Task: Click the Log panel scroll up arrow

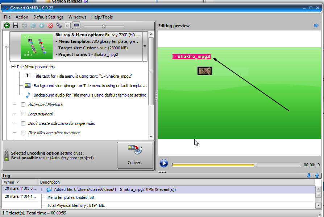Action: (318, 189)
